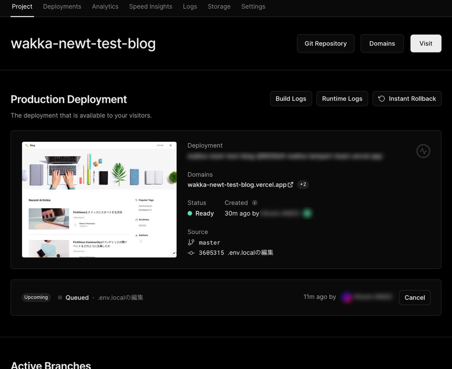Click the deployment author avatar icon
452x369 pixels.
click(307, 213)
